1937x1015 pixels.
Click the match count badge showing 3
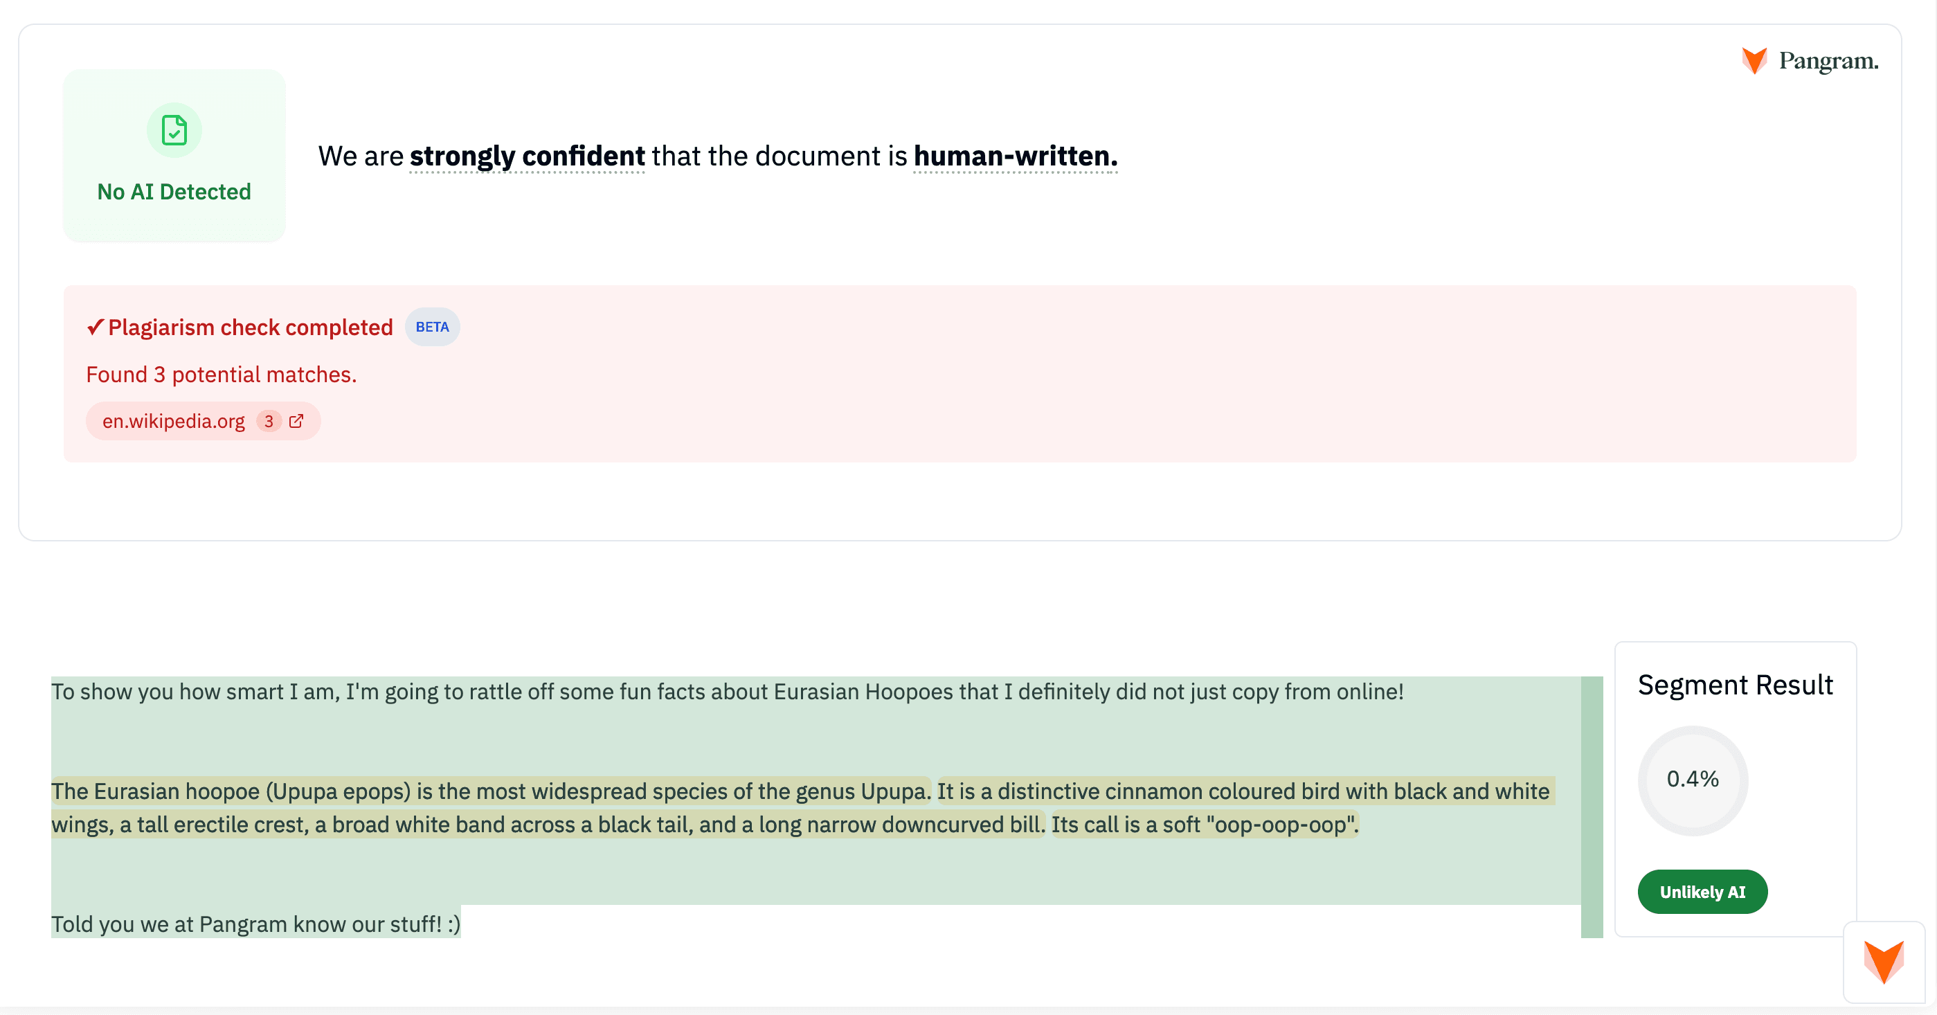click(x=269, y=421)
